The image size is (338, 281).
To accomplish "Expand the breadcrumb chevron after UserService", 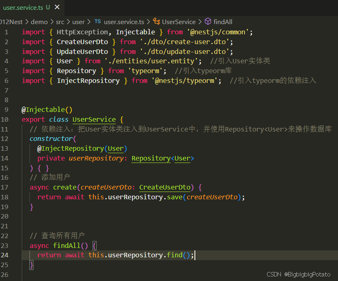I will click(200, 22).
